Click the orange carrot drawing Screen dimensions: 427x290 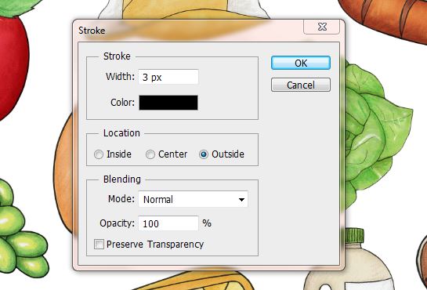(x=387, y=19)
